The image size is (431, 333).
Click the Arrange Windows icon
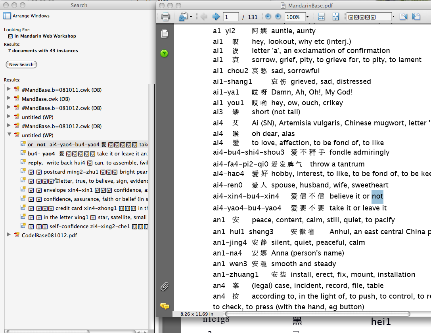click(x=7, y=16)
